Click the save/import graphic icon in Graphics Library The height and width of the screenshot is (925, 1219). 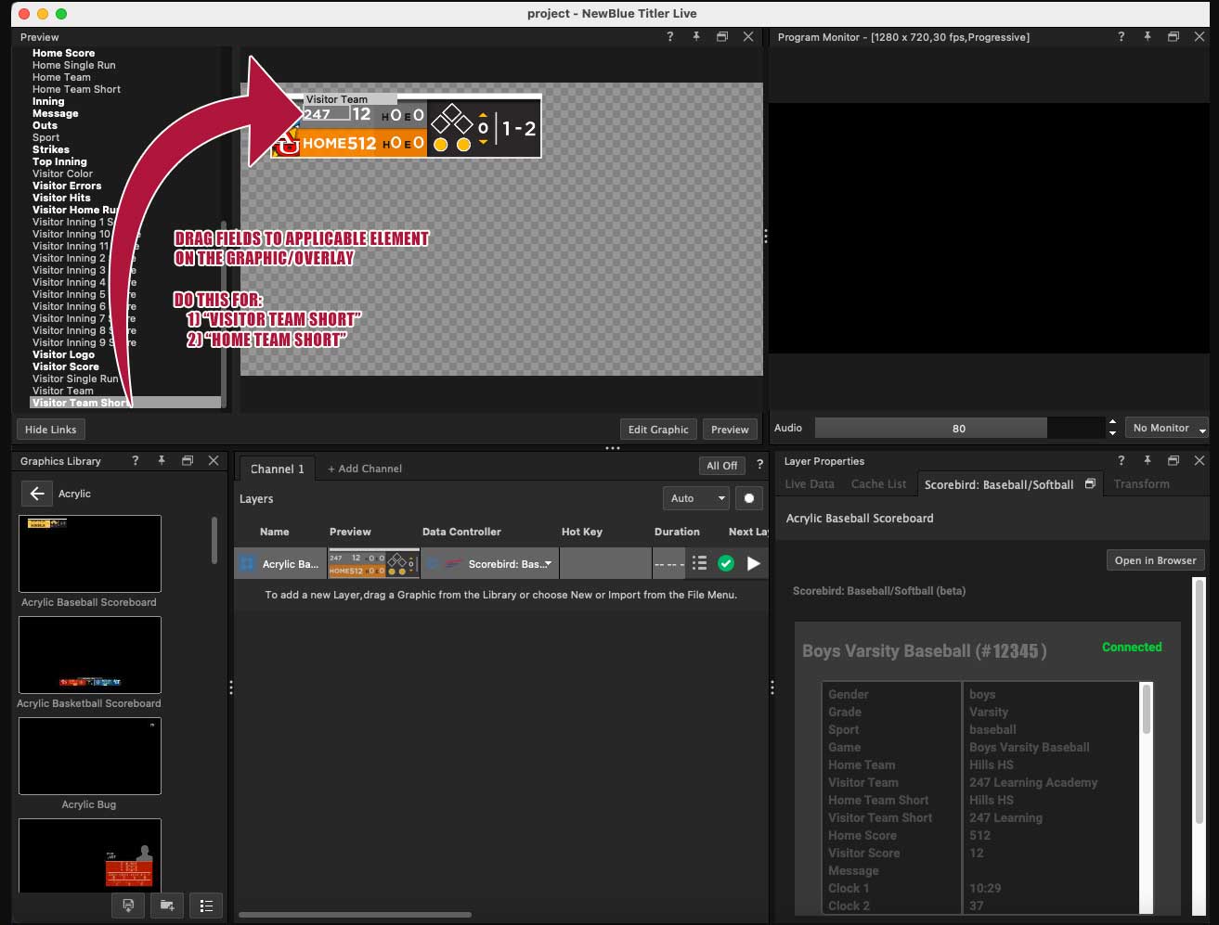tap(128, 906)
